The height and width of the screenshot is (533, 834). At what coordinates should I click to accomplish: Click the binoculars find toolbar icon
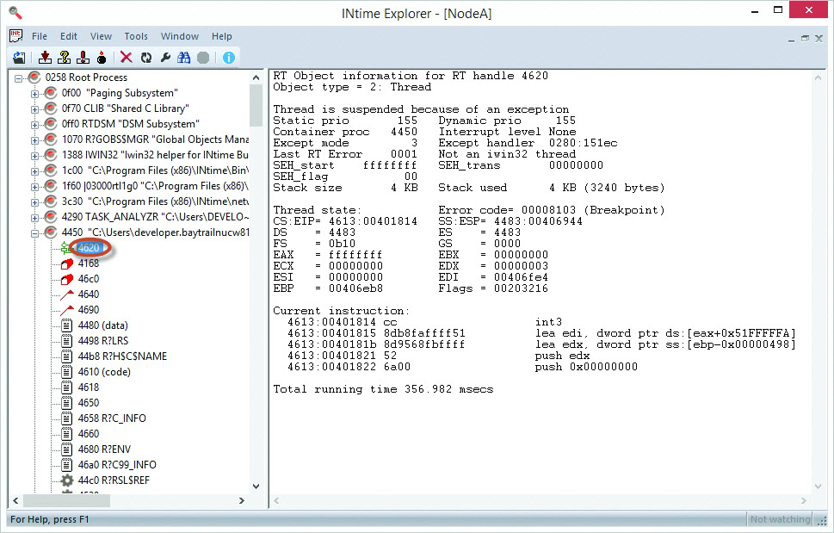pos(184,58)
